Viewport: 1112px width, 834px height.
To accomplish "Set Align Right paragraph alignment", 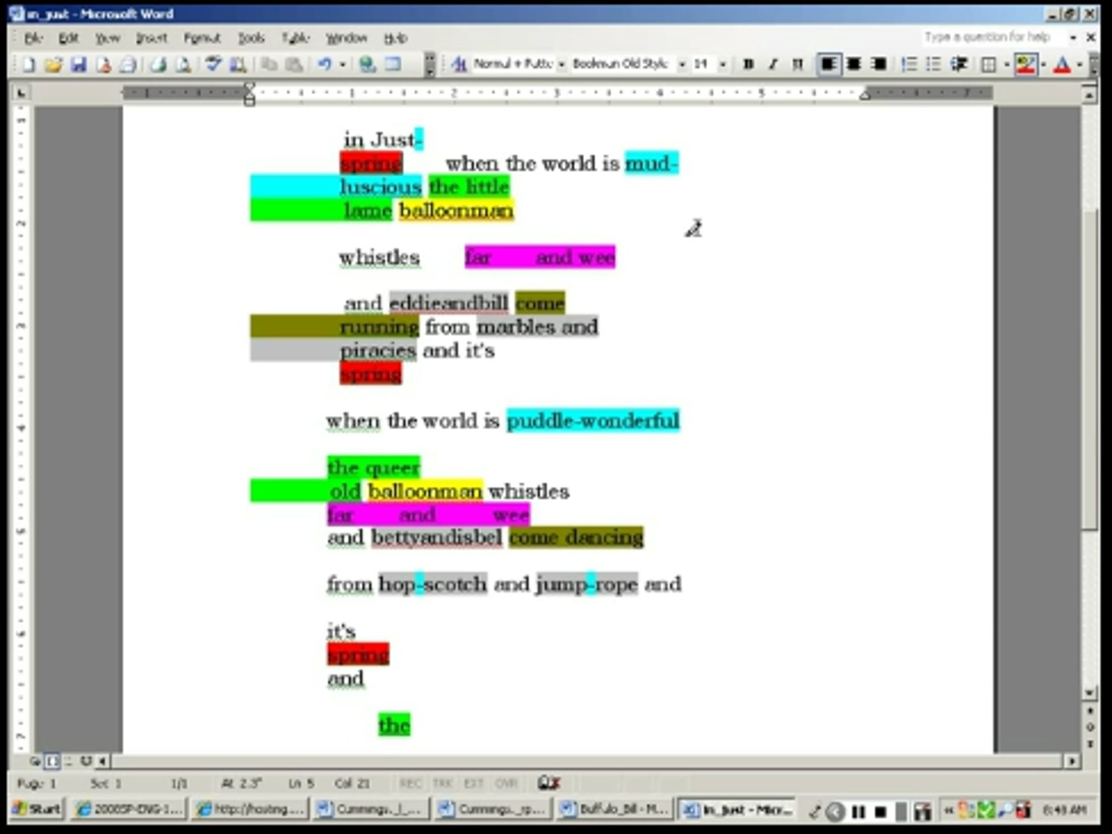I will click(x=879, y=64).
